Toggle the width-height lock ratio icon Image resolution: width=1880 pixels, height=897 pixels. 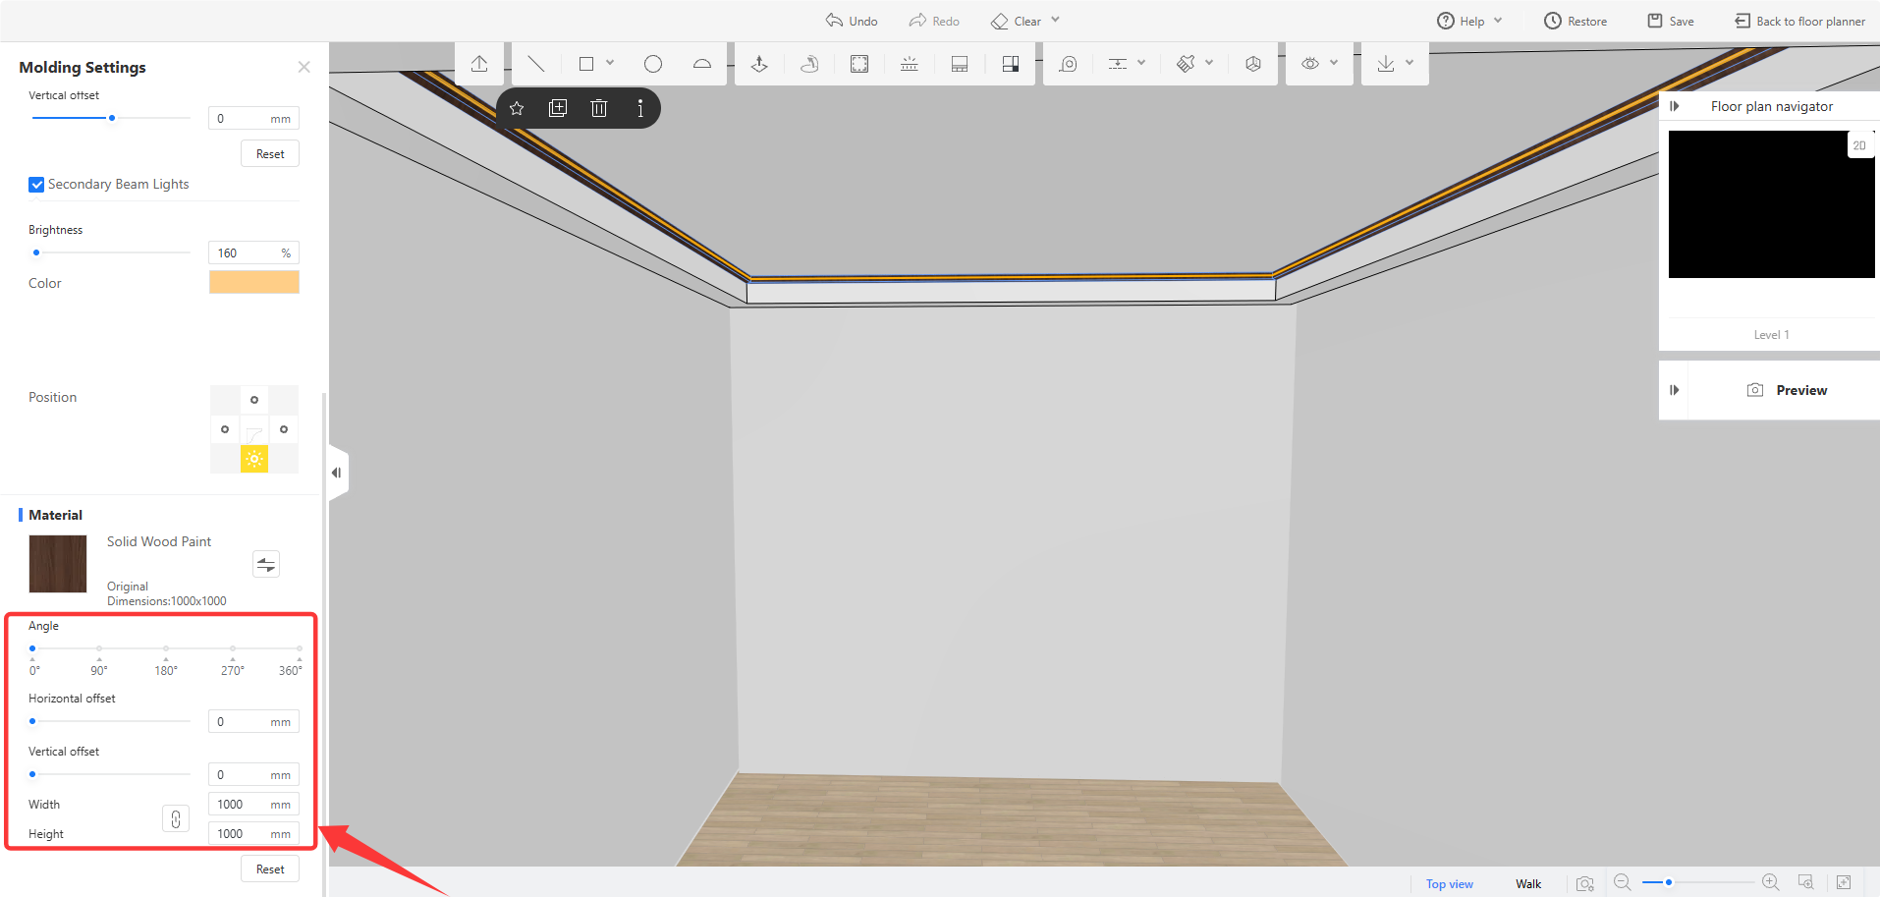click(176, 818)
